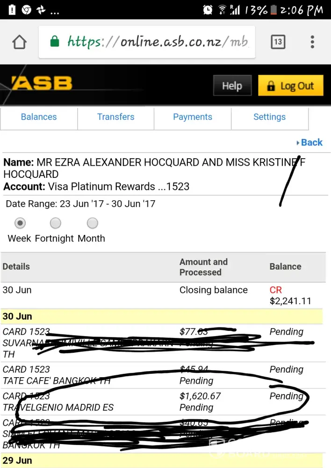The width and height of the screenshot is (331, 468).
Task: Tap the Details column header
Action: [x=16, y=267]
